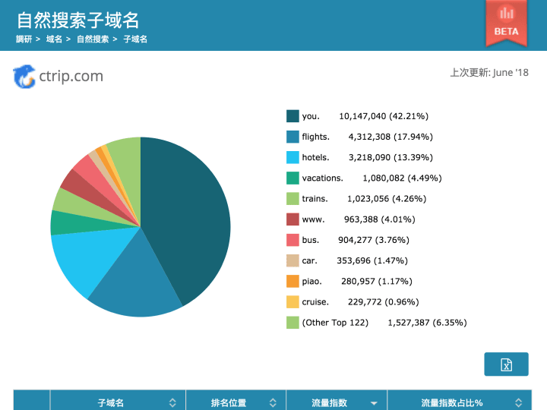Click the cruise. legend color swatch

tap(292, 302)
